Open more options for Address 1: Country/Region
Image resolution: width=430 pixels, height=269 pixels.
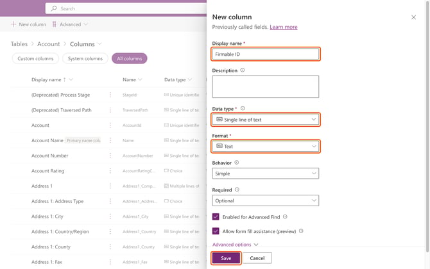(110, 231)
